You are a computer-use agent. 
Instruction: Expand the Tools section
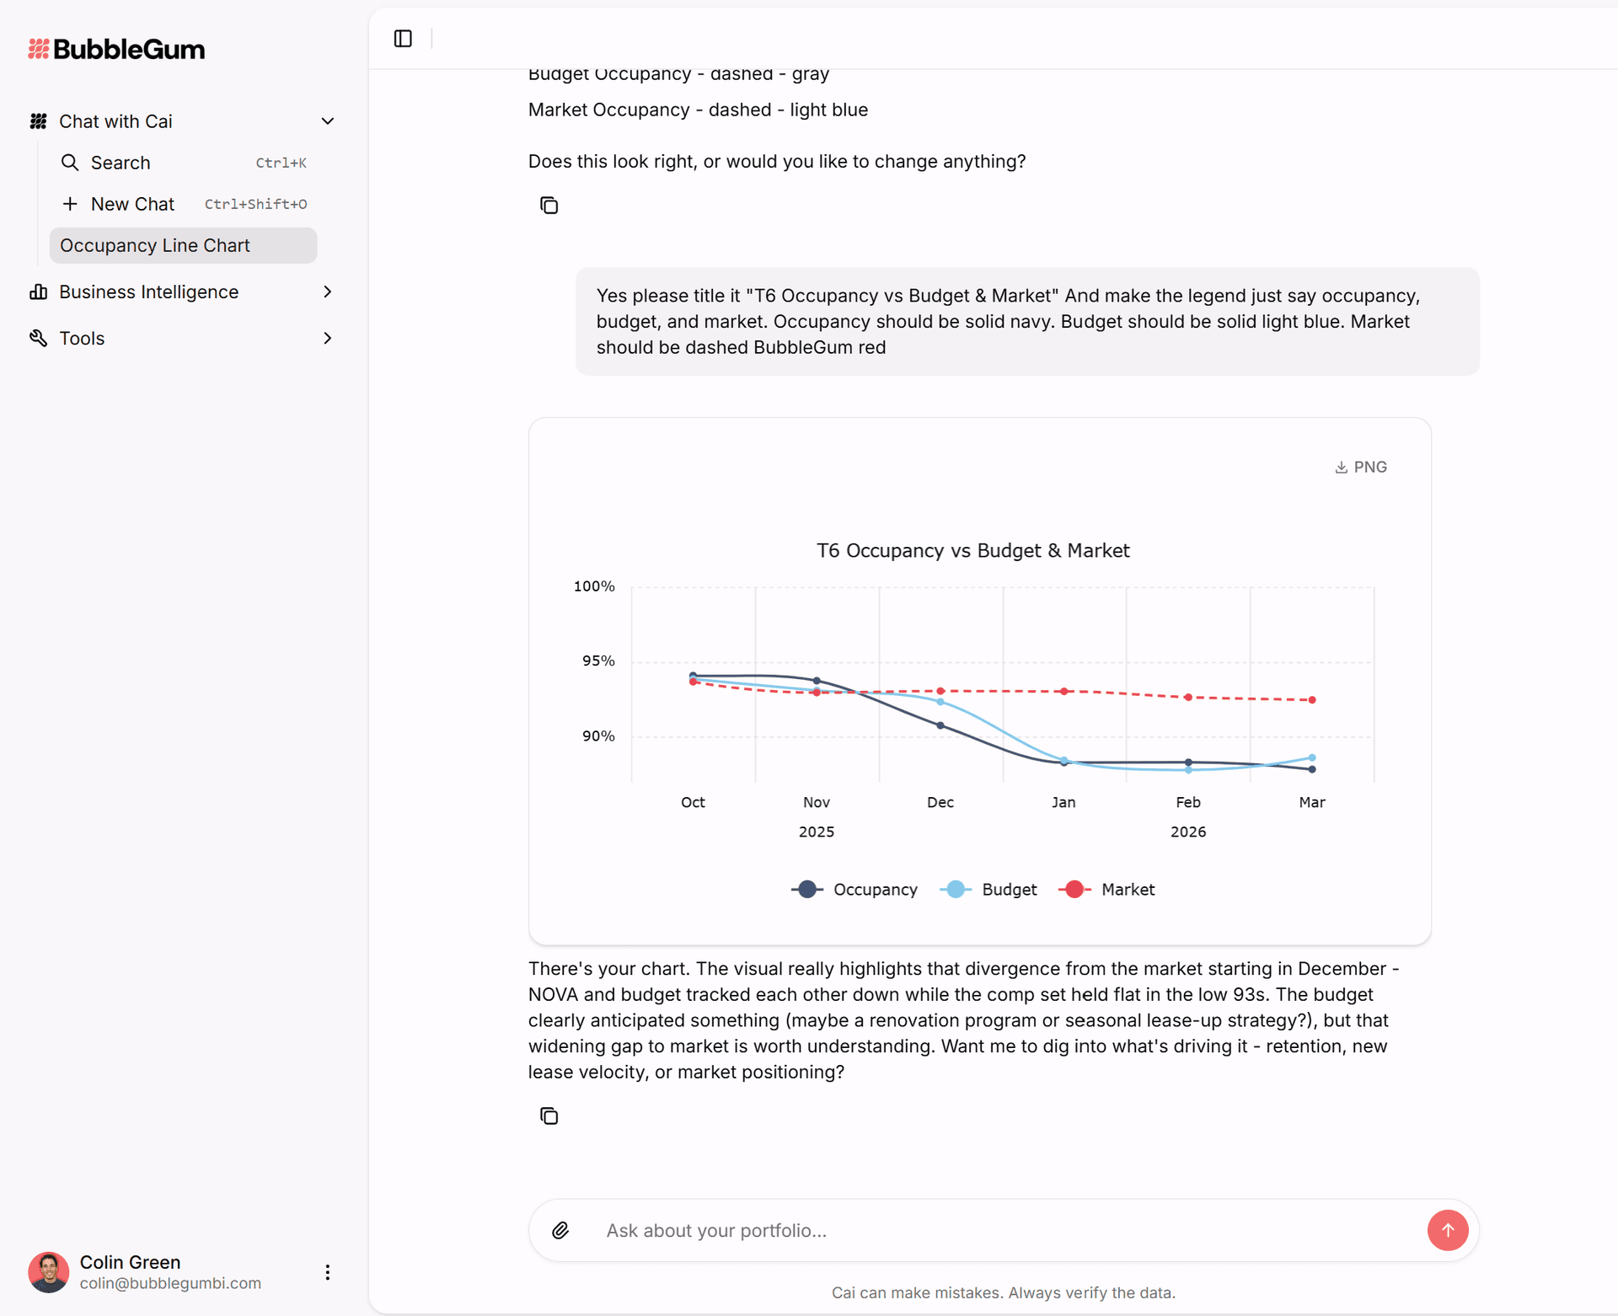tap(327, 338)
